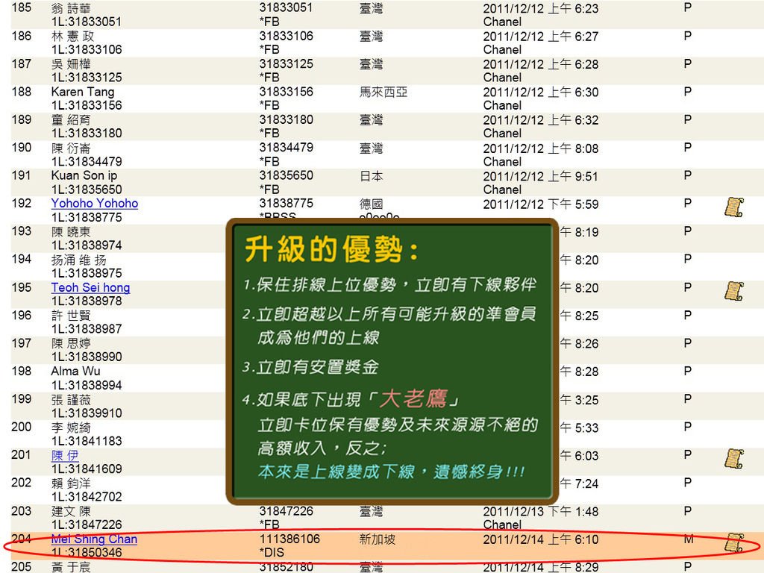
Task: Click date 2011/12/12 上午 6:28
Action: tap(540, 64)
